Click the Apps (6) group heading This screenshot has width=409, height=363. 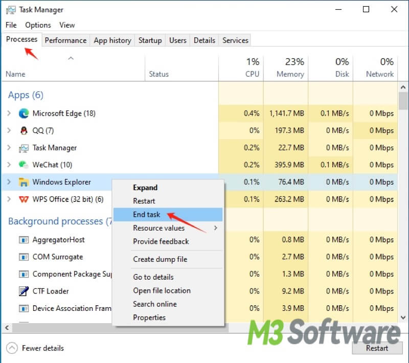pos(26,95)
